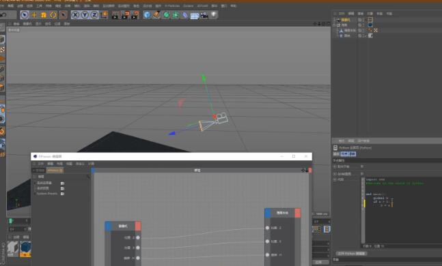Click the Make Editable icon in left sidebar
The image size is (442, 266).
[2, 27]
